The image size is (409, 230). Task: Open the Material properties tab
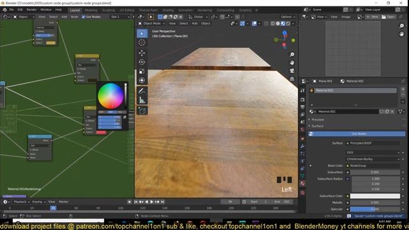click(302, 183)
